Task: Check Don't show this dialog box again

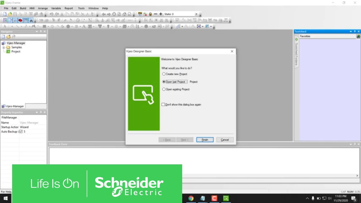Action: 163,105
